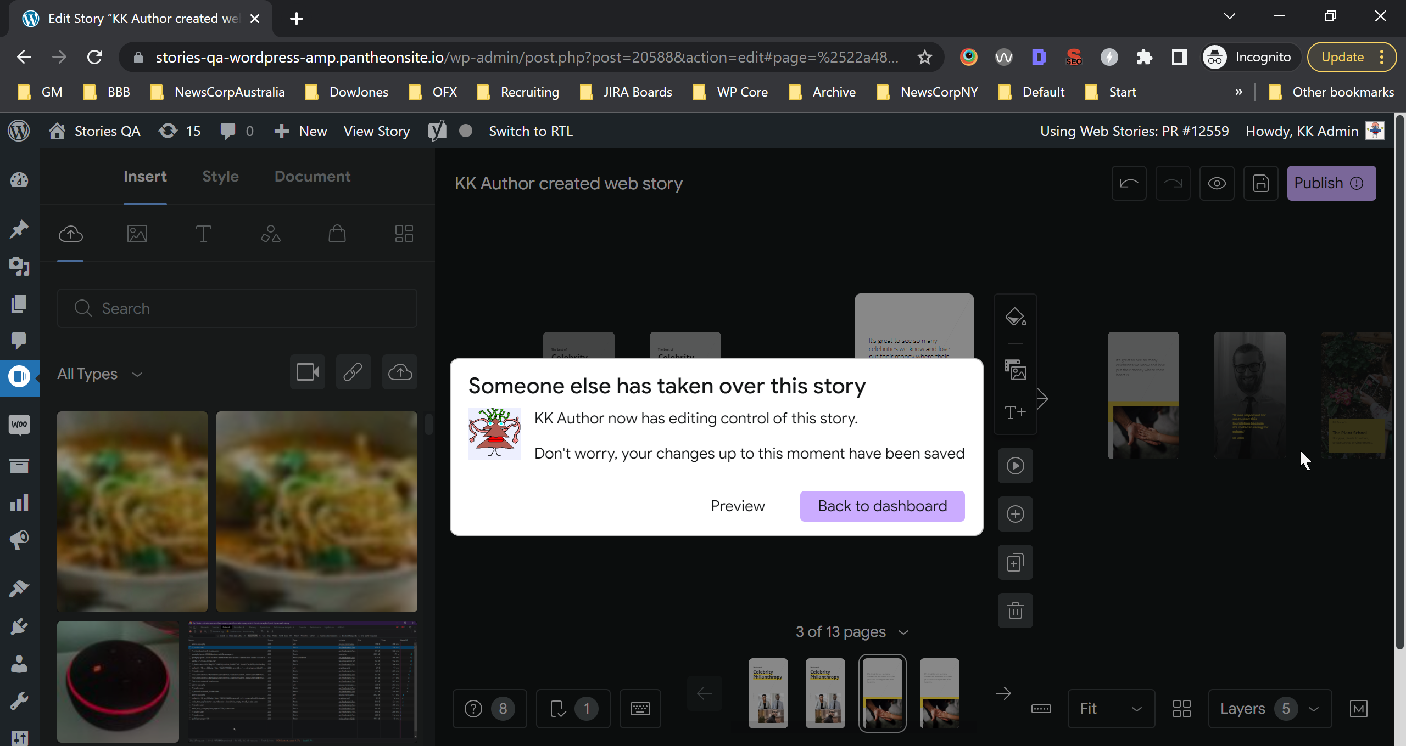Expand the All Types filter dropdown
The width and height of the screenshot is (1406, 746).
(x=101, y=374)
